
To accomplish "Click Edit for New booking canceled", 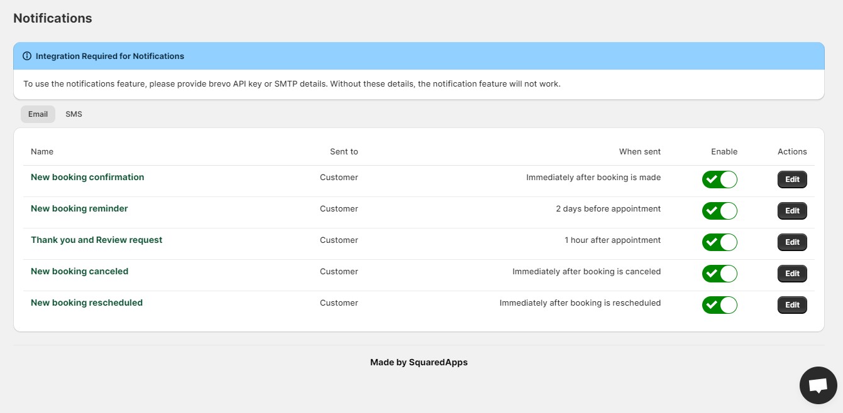I will (792, 274).
